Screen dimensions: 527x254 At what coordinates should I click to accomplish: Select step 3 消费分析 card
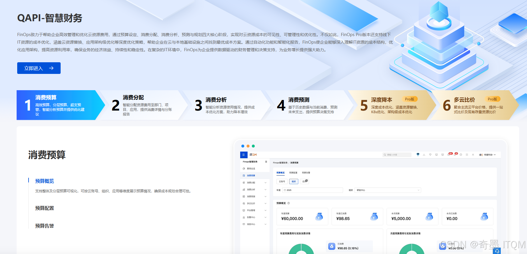pyautogui.click(x=226, y=105)
